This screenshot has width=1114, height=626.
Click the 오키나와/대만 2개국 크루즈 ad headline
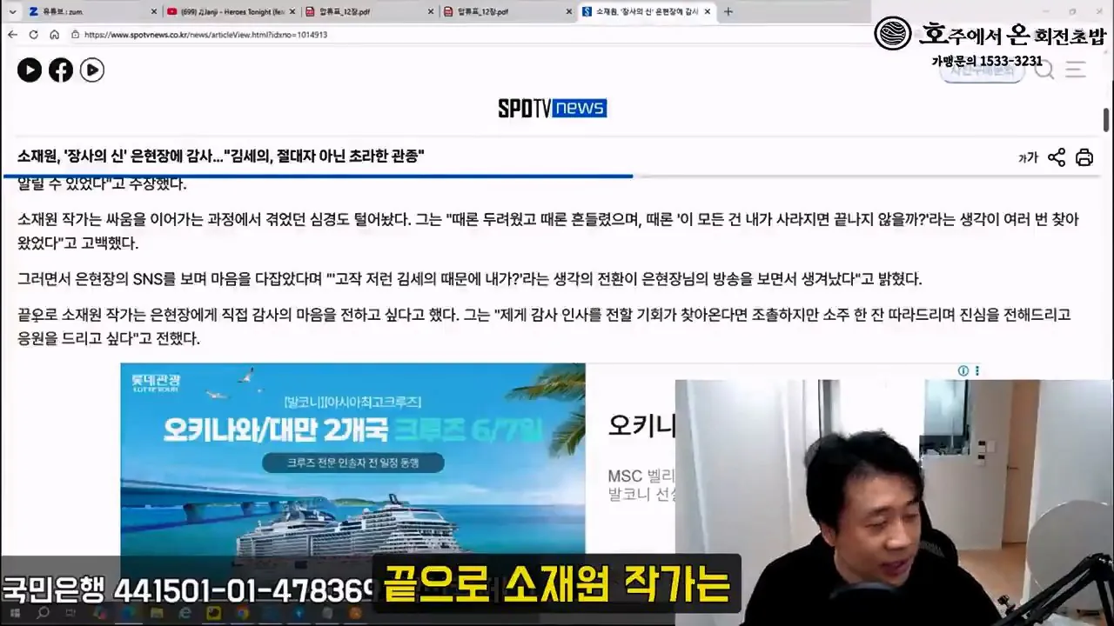(x=352, y=429)
